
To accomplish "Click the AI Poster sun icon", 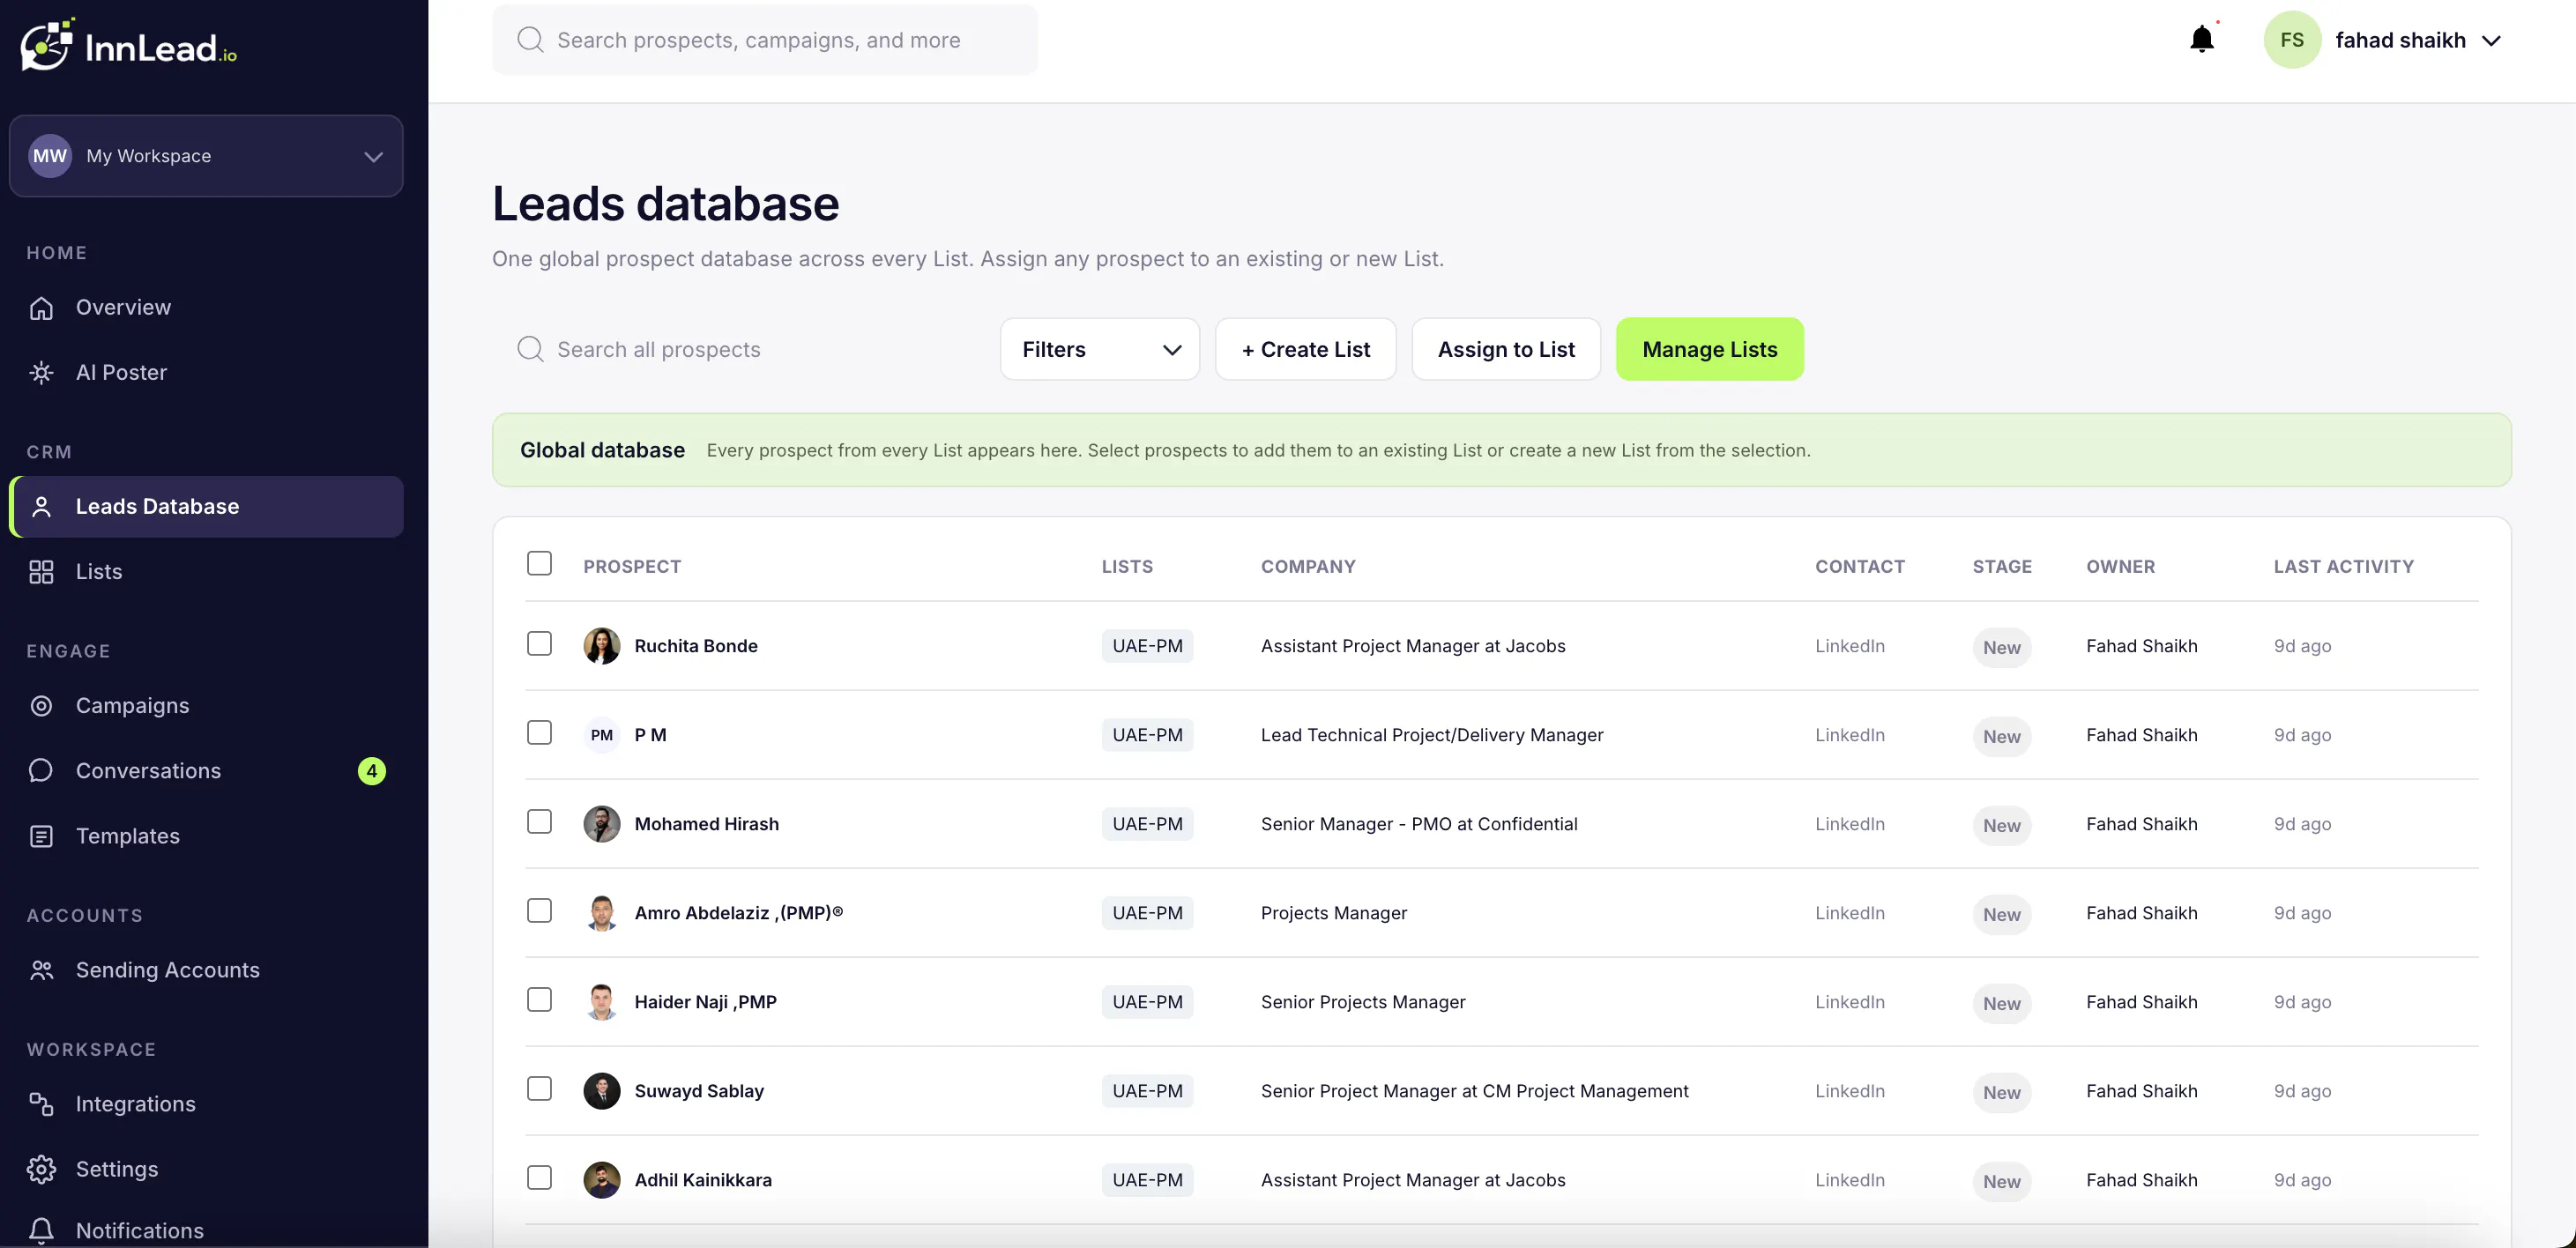I will (x=41, y=373).
